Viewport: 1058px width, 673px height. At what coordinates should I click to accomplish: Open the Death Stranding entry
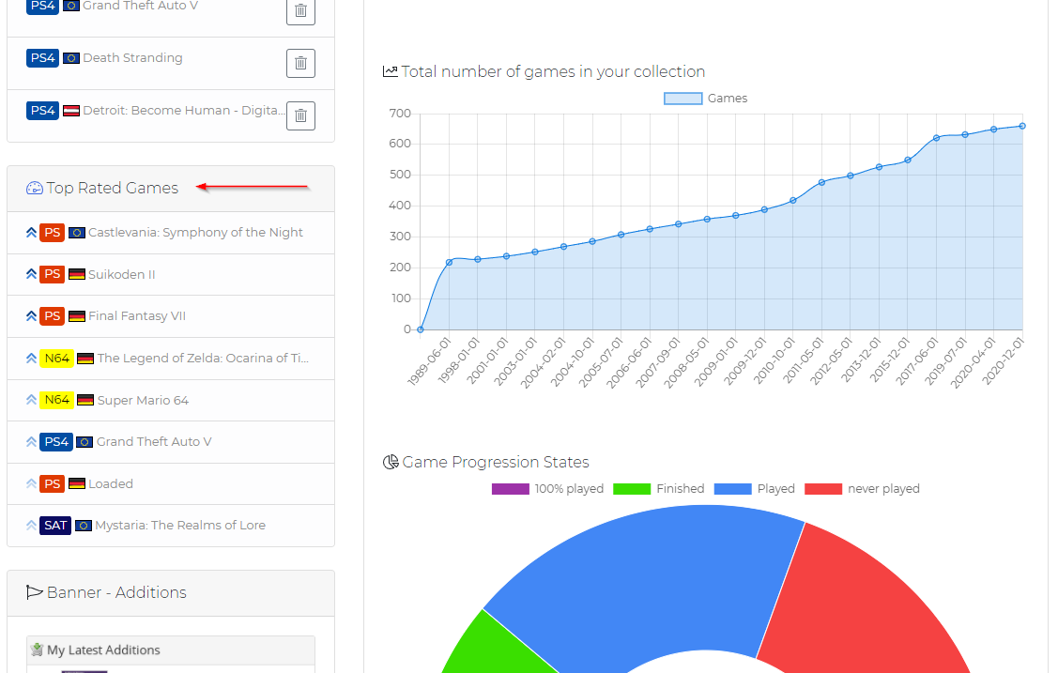[x=133, y=58]
